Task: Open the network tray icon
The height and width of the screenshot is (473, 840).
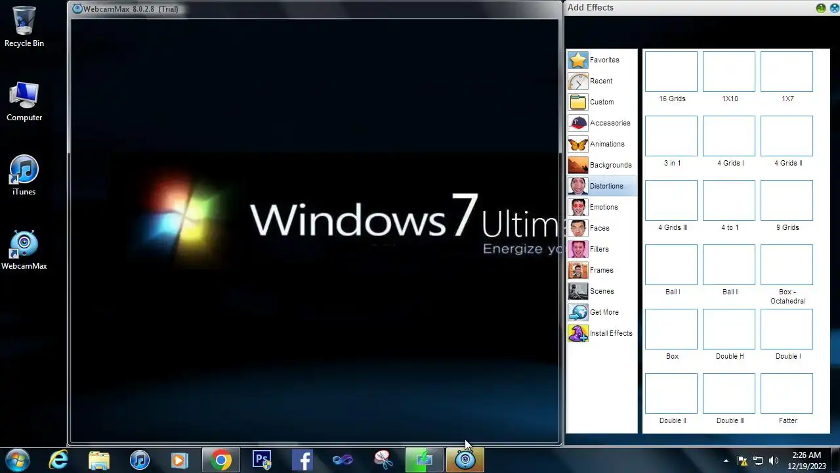Action: pos(758,461)
